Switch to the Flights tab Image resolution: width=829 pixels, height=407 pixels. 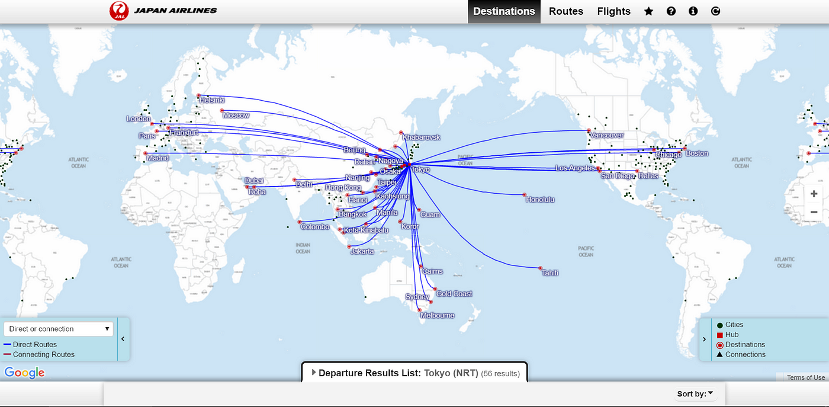[x=614, y=11]
